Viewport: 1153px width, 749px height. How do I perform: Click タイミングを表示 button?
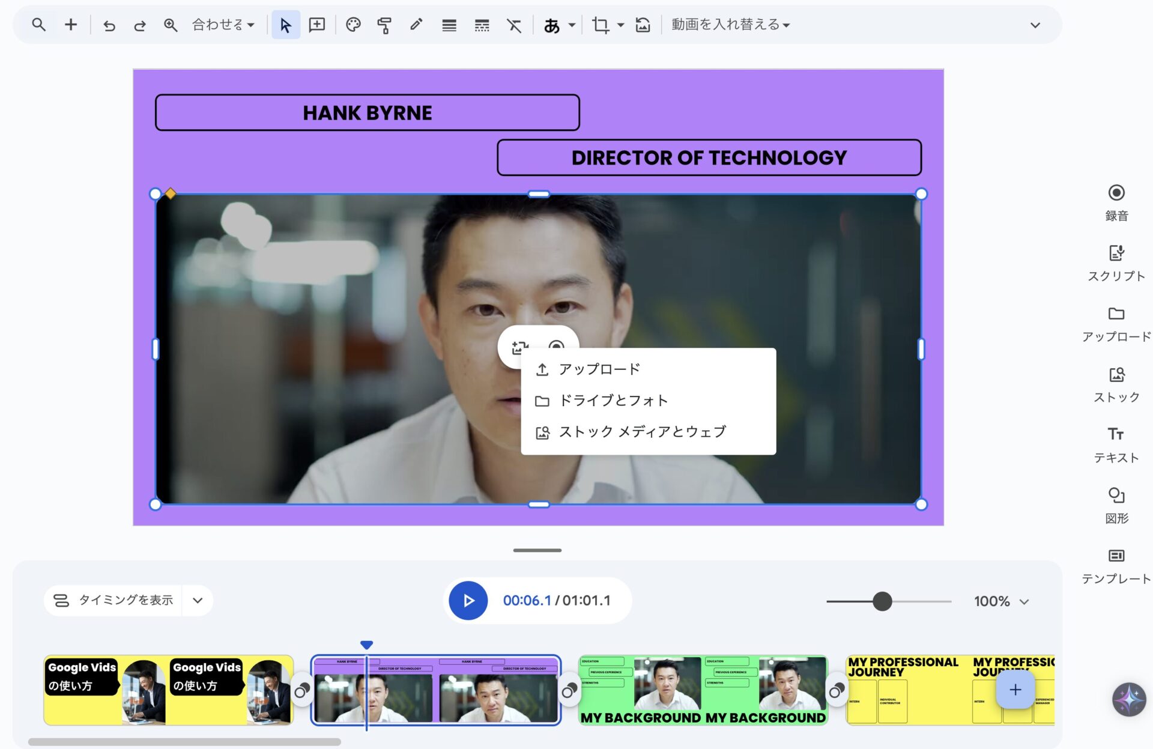click(114, 600)
